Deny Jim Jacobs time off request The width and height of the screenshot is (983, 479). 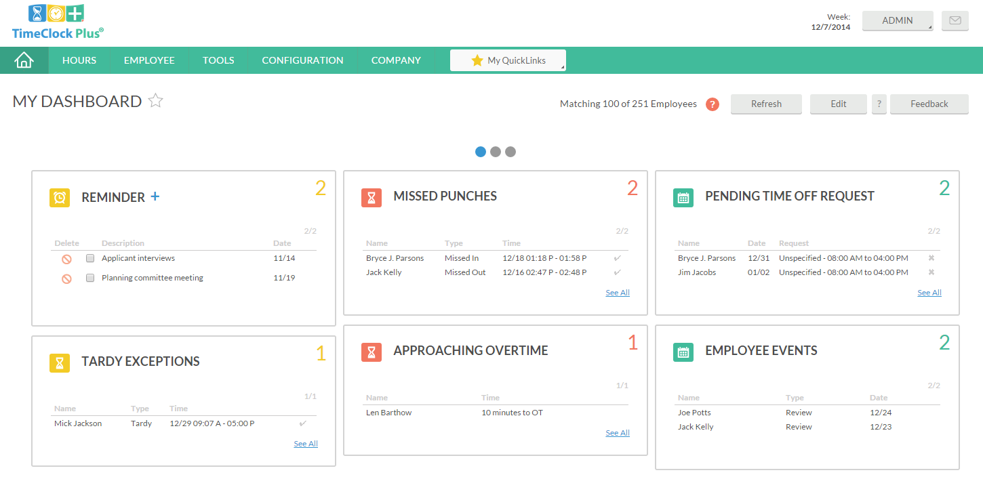click(931, 272)
